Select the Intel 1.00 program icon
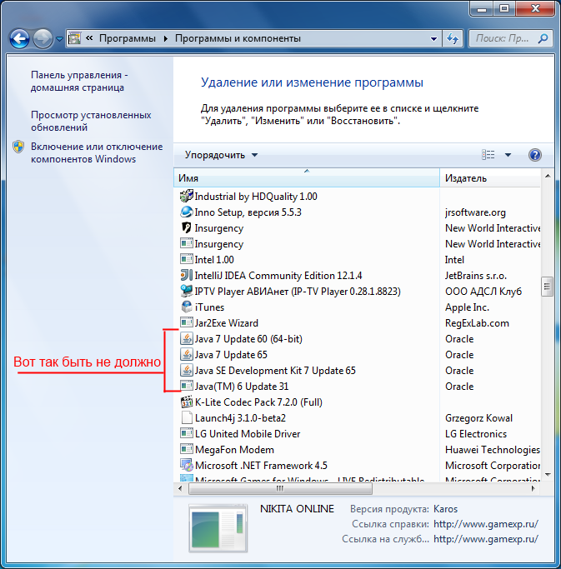Image resolution: width=561 pixels, height=569 pixels. pyautogui.click(x=186, y=259)
